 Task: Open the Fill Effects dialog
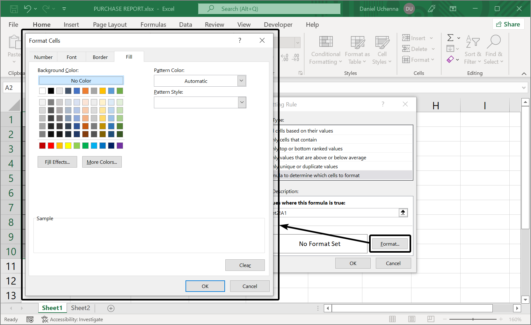point(57,162)
